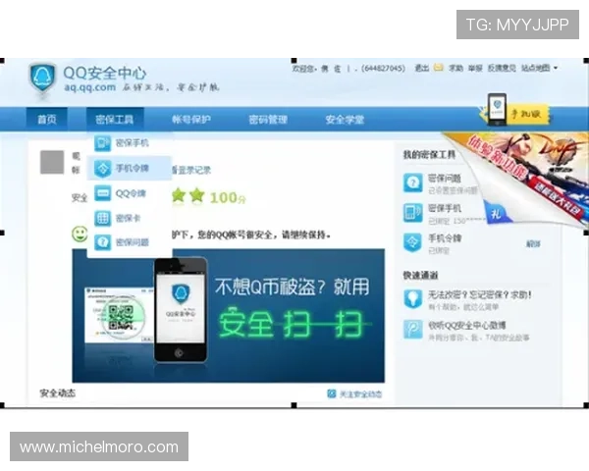Open the 无法改密?忘记密保?求助! link

point(480,294)
